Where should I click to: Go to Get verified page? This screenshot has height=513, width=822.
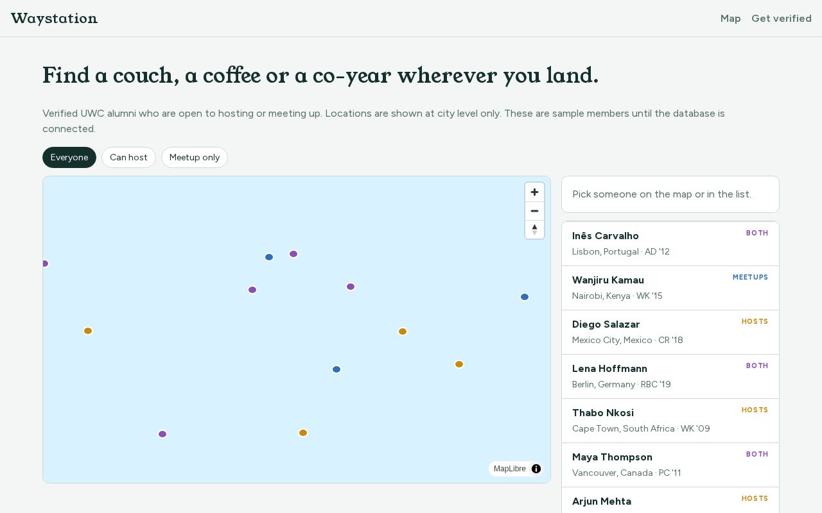782,19
